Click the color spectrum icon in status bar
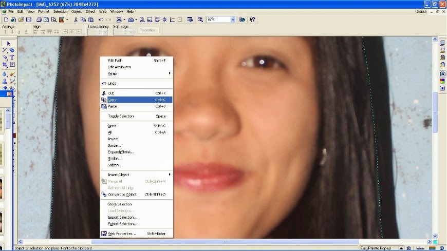This screenshot has height=251, width=447. coord(432,248)
